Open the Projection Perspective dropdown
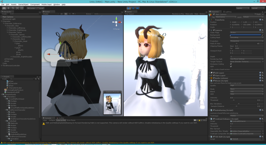 (246, 41)
